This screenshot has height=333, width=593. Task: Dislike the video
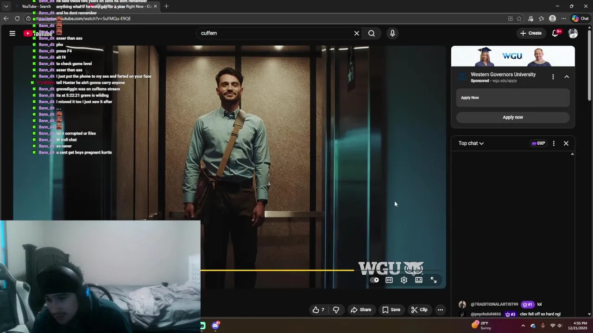[336, 310]
